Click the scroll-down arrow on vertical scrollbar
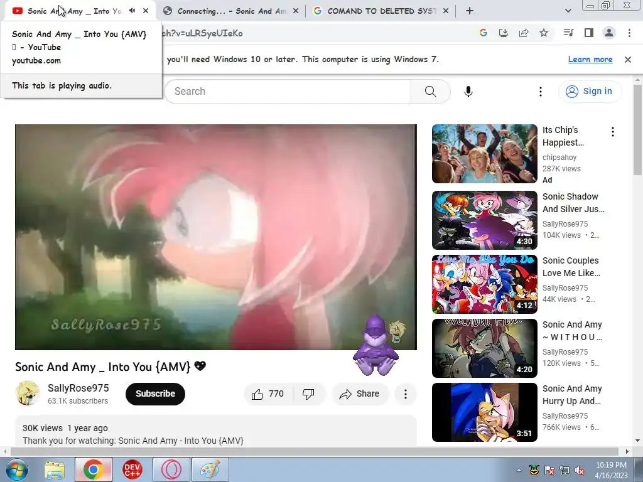 (x=638, y=441)
